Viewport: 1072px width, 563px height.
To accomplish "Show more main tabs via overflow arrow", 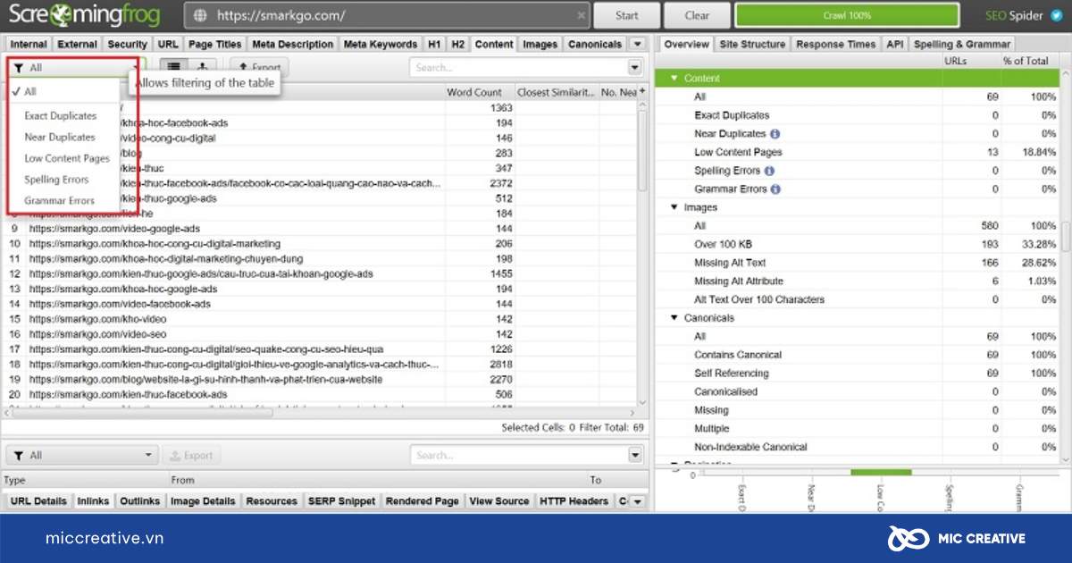I will (x=637, y=44).
